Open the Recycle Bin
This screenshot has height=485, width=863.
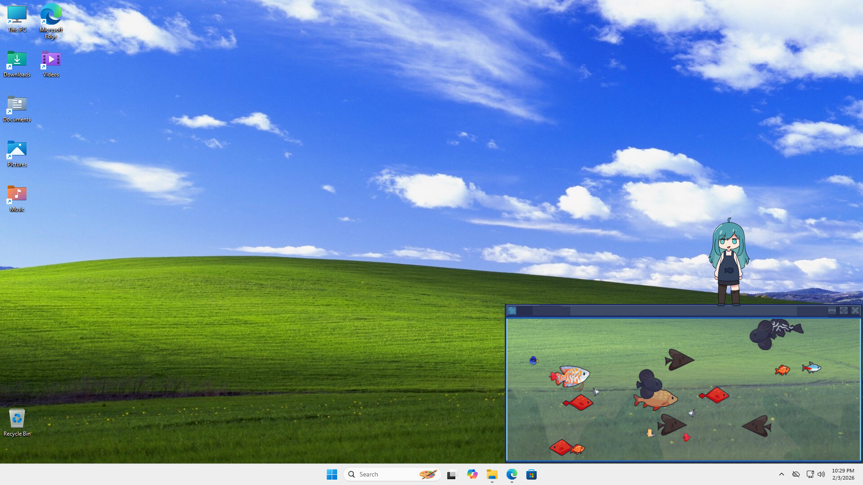[17, 419]
